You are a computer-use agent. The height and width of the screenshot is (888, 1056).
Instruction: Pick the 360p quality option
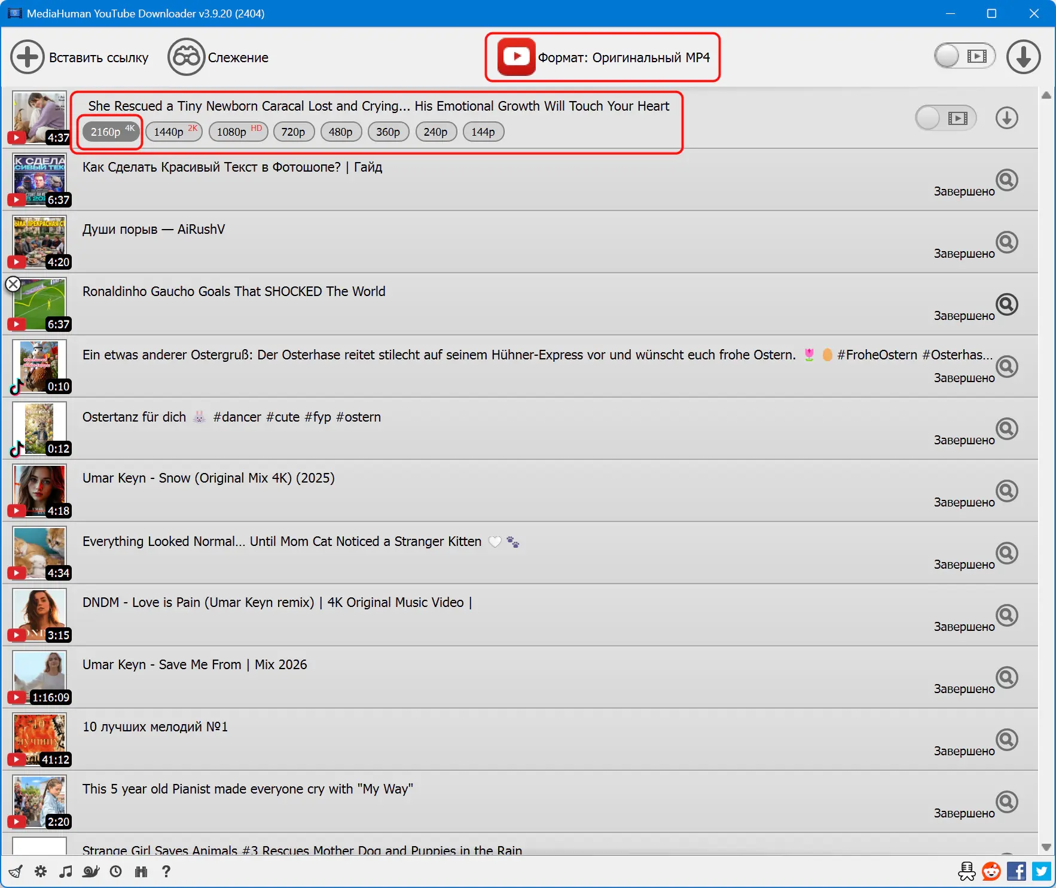[x=388, y=132]
